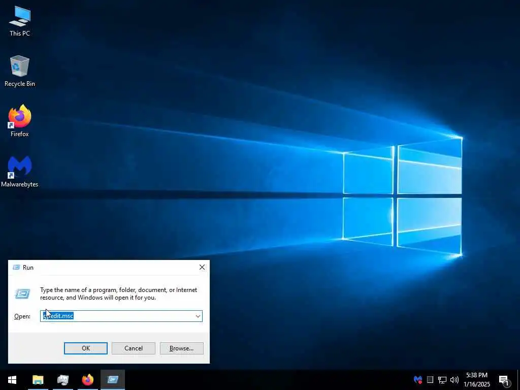The image size is (520, 390).
Task: Open the Malwarebytes tray icon
Action: (x=418, y=380)
